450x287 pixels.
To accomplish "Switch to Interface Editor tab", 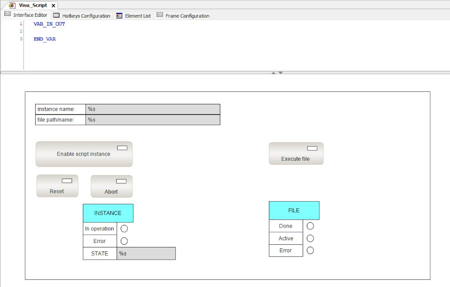I will click(x=26, y=15).
